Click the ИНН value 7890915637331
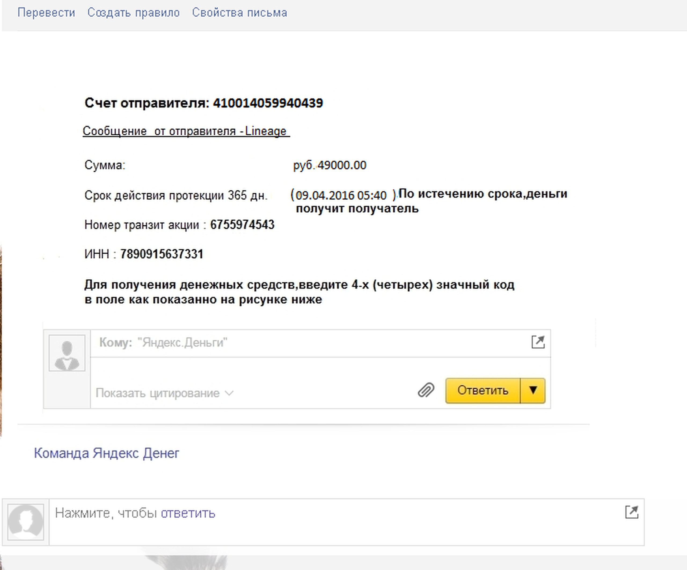 click(162, 254)
